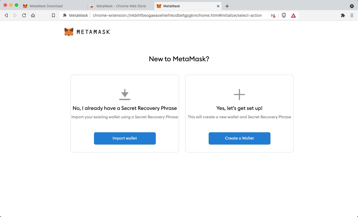Screen dimensions: 358x217
Task: Click the Create a Wallet button
Action: pos(239,138)
